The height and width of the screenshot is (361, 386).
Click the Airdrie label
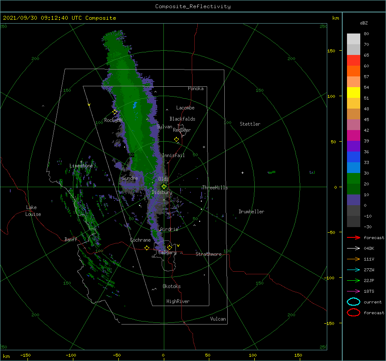pyautogui.click(x=169, y=229)
